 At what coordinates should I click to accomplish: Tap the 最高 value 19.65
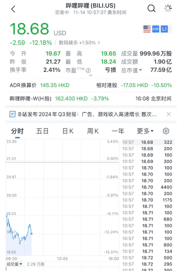[x=108, y=53]
